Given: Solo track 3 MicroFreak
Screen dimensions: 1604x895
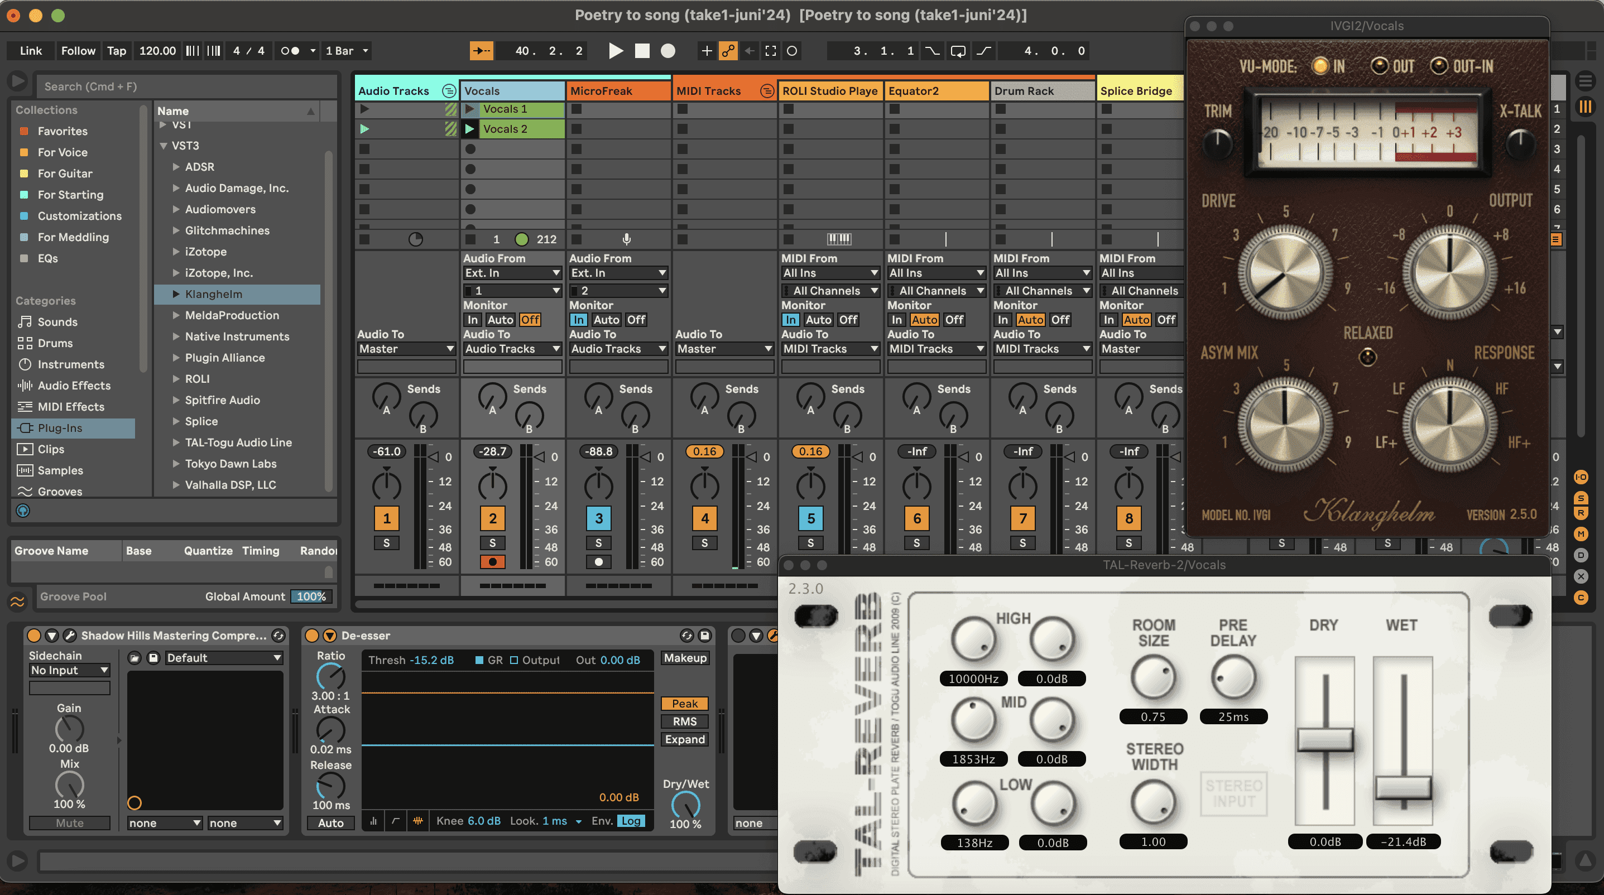Looking at the screenshot, I should (x=598, y=543).
